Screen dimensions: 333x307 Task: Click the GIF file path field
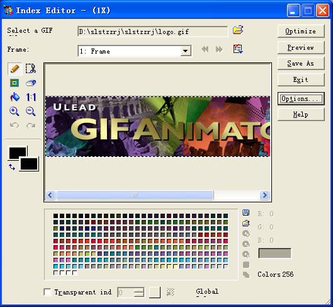pyautogui.click(x=153, y=32)
